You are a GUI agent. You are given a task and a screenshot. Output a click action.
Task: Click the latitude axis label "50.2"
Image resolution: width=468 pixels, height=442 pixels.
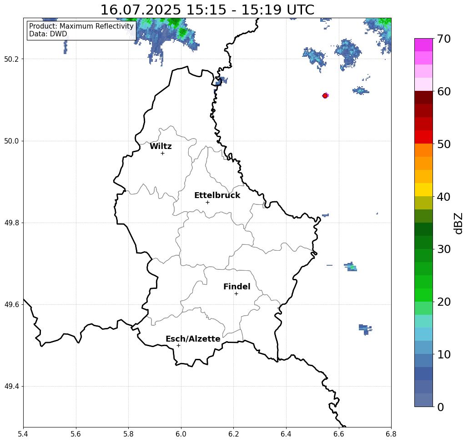click(11, 59)
